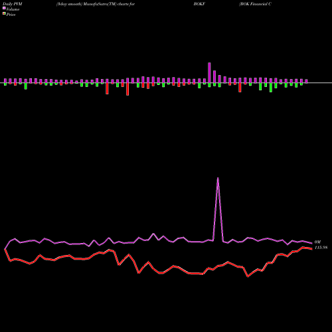Click the 'Price' legend label

11,15
